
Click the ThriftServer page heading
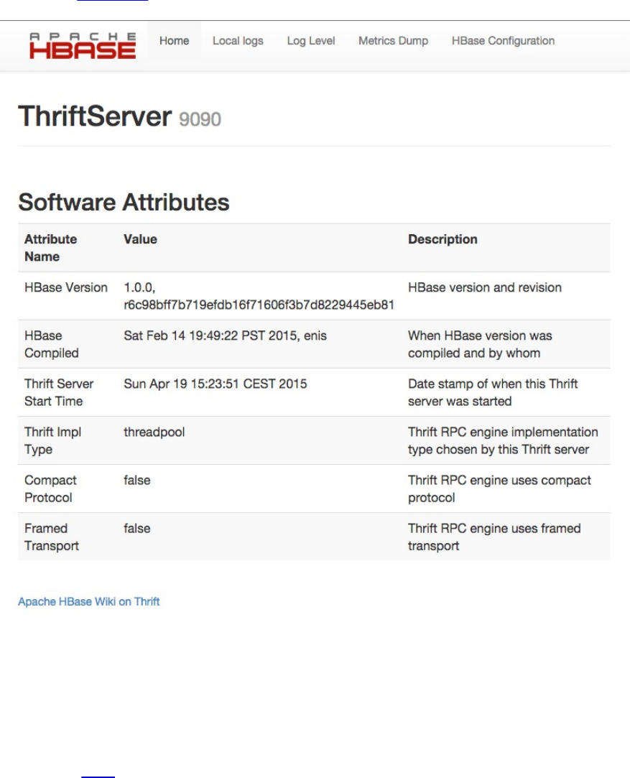tap(95, 116)
